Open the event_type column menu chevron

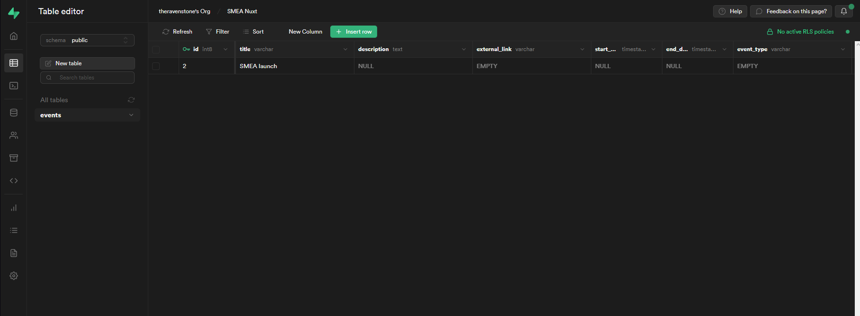pos(843,49)
